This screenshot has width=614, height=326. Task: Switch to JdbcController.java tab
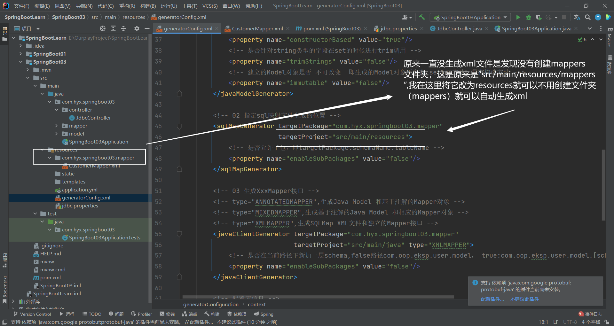459,28
